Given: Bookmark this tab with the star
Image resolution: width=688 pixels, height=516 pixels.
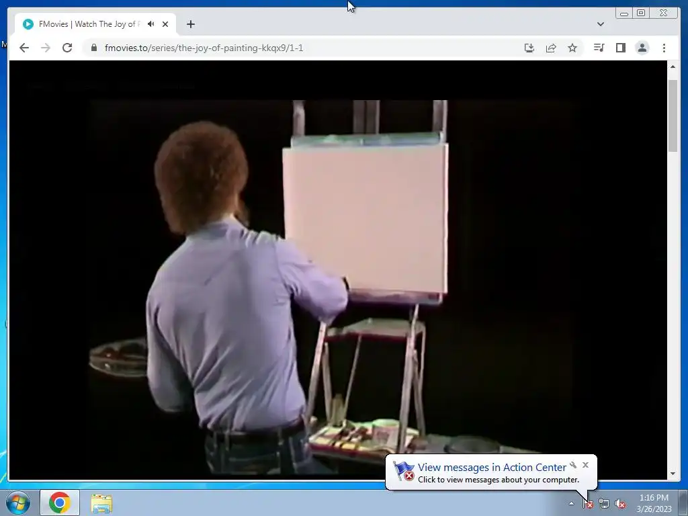Looking at the screenshot, I should (x=572, y=48).
